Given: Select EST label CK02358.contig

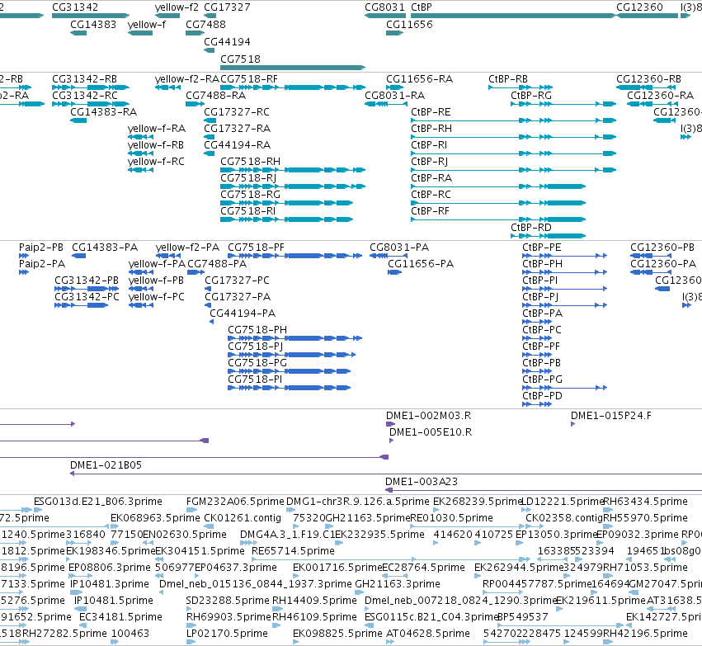Looking at the screenshot, I should tap(564, 518).
